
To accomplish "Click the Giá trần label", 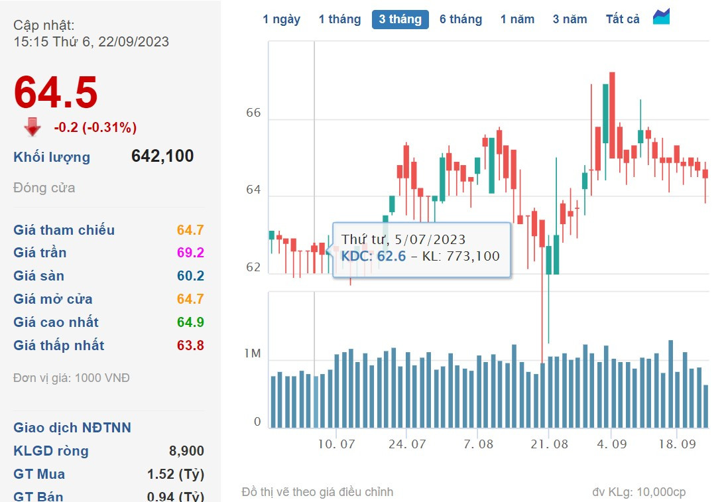I will [40, 253].
